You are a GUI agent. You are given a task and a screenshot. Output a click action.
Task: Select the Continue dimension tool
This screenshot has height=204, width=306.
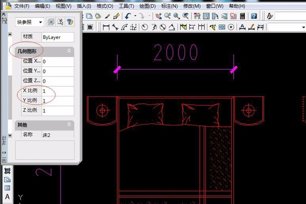tap(201, 27)
